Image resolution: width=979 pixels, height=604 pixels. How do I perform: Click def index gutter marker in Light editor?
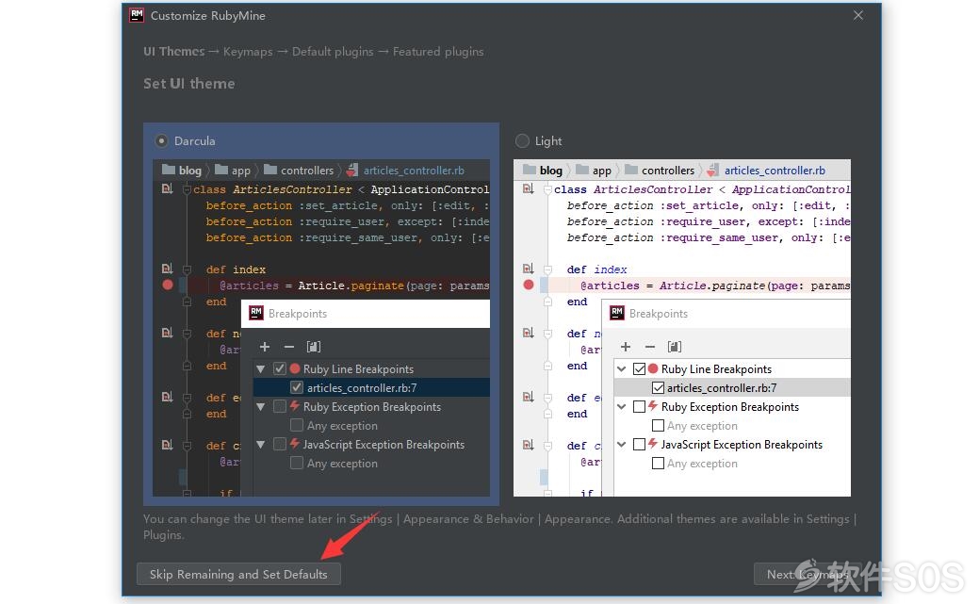529,269
